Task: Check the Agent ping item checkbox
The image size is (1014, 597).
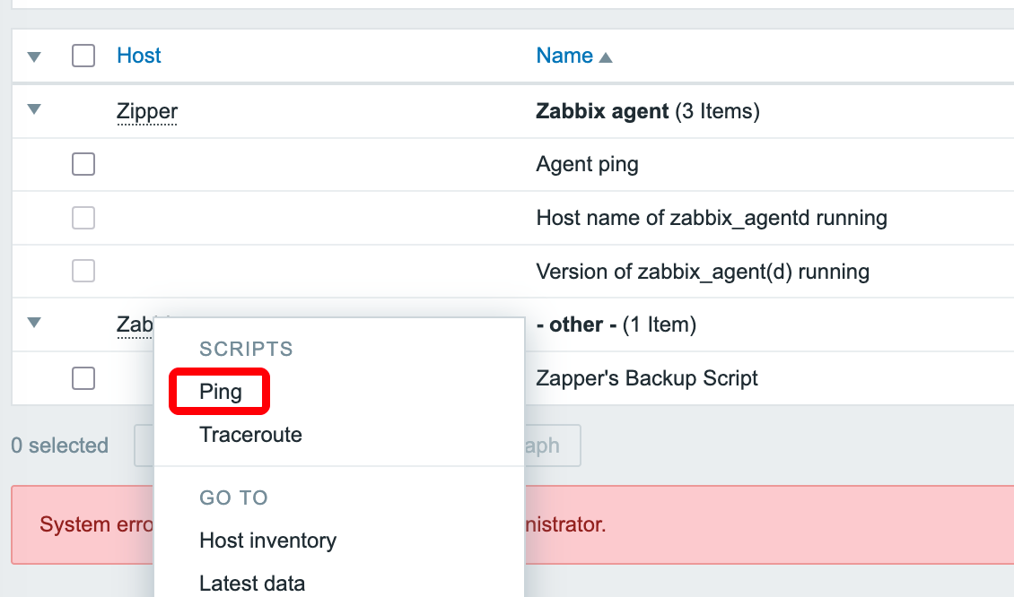Action: (83, 164)
